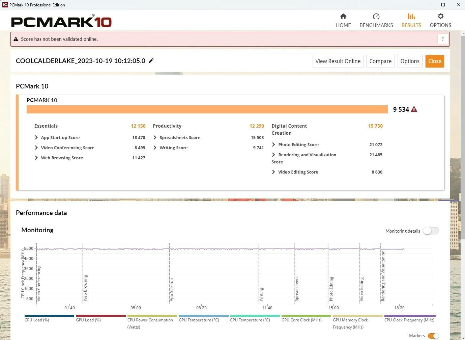This screenshot has height=340, width=465.
Task: Select the Results bar chart icon
Action: pyautogui.click(x=411, y=16)
